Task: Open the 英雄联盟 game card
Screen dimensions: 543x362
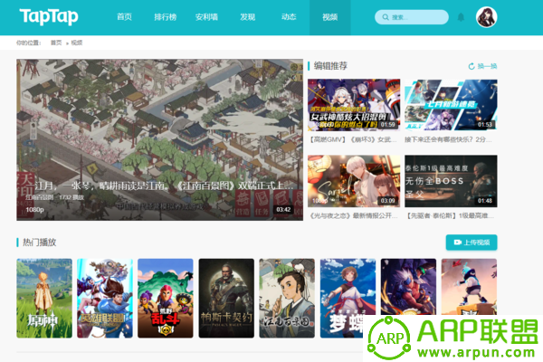Action: pos(105,299)
